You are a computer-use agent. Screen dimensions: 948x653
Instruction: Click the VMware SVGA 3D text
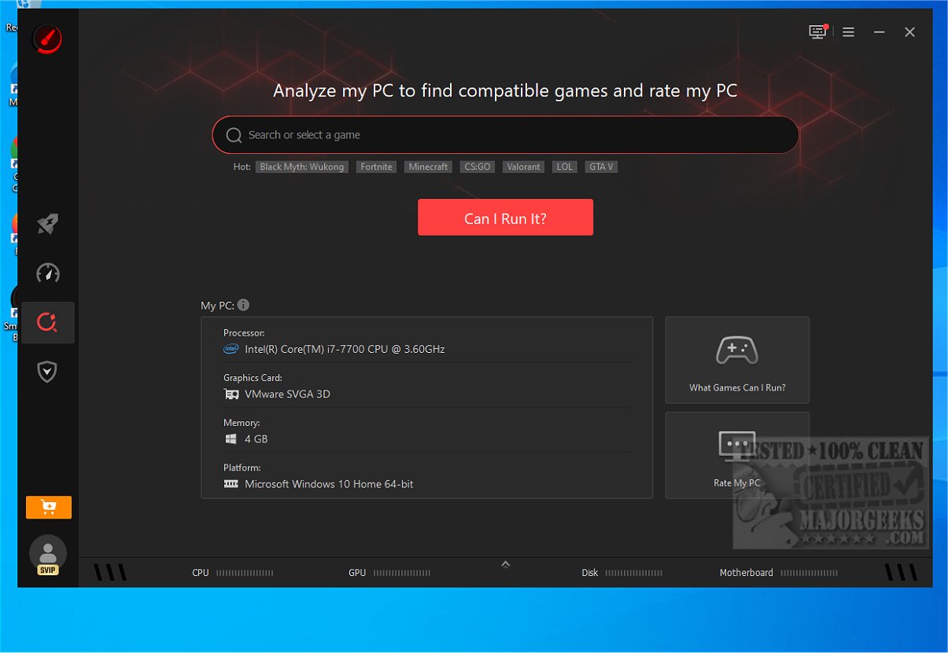tap(287, 394)
